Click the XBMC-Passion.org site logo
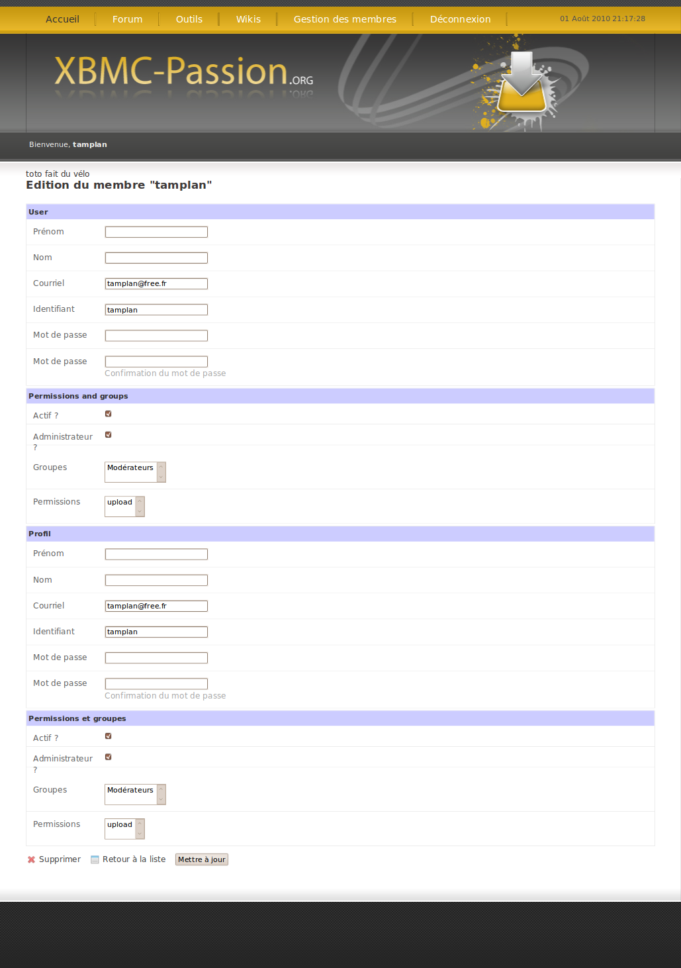Image resolution: width=681 pixels, height=968 pixels. coord(183,72)
